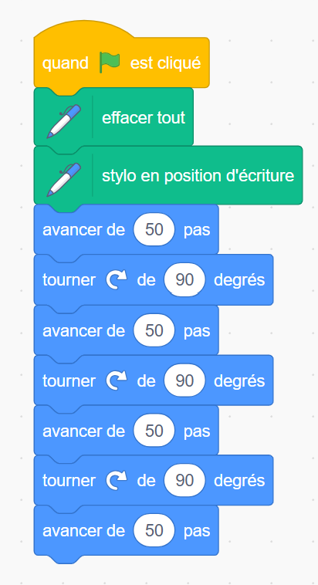Click the avancer de label of the first move block

(x=83, y=230)
